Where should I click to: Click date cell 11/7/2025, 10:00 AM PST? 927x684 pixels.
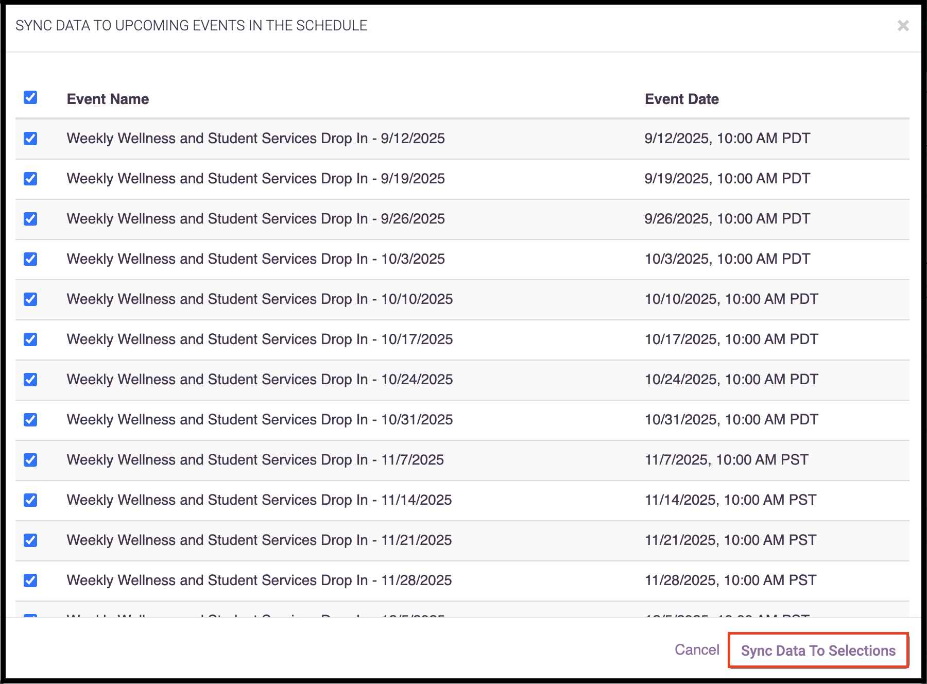(727, 460)
